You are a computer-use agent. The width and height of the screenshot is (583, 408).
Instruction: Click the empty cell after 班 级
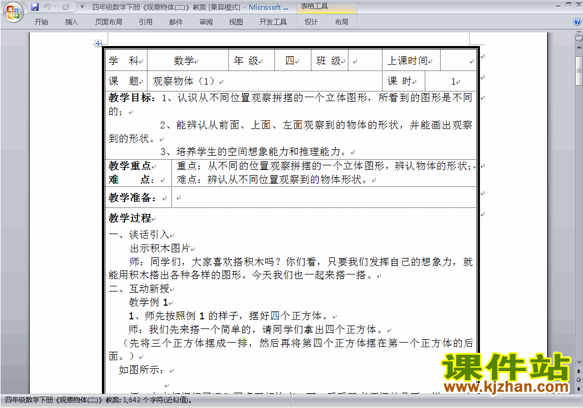pyautogui.click(x=365, y=60)
